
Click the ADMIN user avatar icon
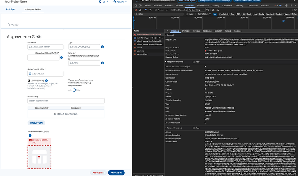114,2
